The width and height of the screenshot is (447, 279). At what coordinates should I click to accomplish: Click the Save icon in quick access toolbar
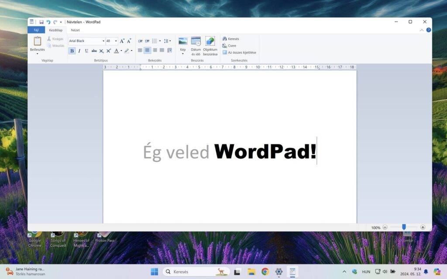pyautogui.click(x=41, y=22)
